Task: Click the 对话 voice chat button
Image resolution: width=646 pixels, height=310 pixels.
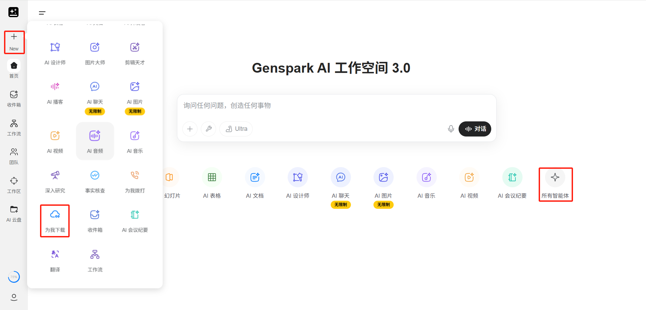Action: (475, 129)
